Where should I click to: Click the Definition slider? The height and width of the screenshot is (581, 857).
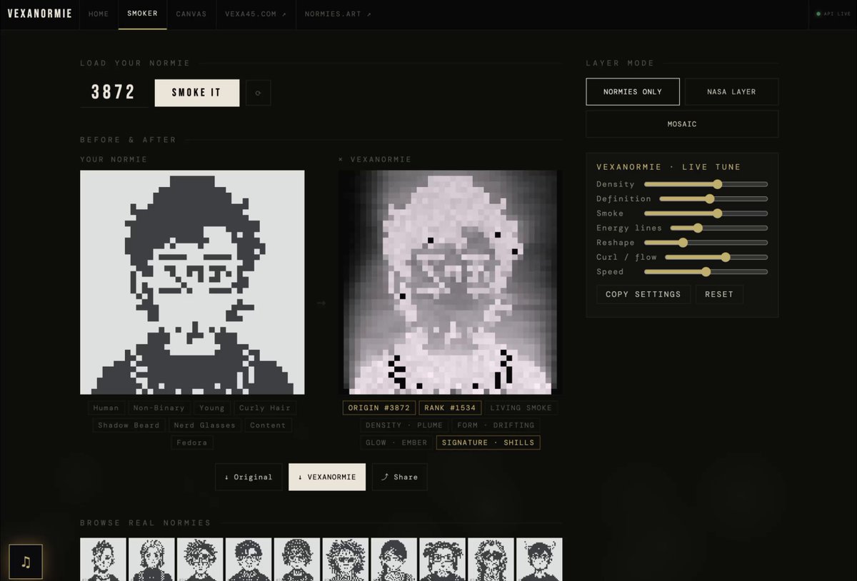click(713, 199)
